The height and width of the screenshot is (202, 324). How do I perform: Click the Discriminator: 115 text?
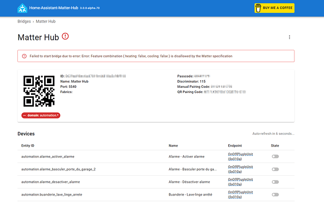[x=191, y=81]
